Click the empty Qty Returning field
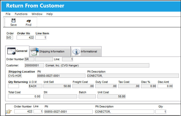Image resolution: width=181 pixels, height=116 pixels. 14,86
